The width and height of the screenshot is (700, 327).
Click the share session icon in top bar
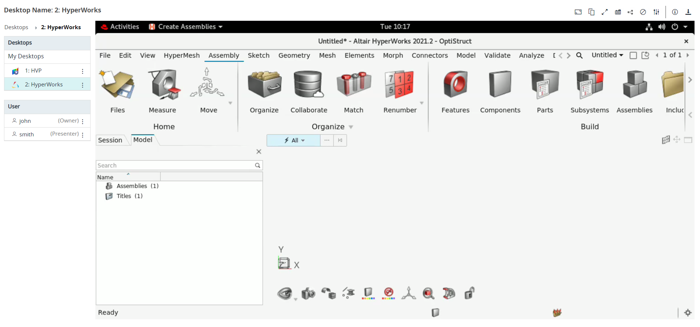630,12
